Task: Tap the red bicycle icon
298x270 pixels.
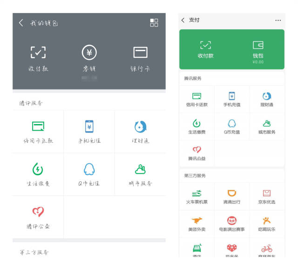Action: click(x=267, y=248)
